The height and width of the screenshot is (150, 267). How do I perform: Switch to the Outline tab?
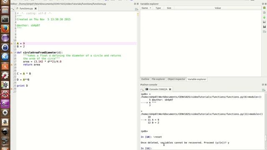tap(145, 79)
